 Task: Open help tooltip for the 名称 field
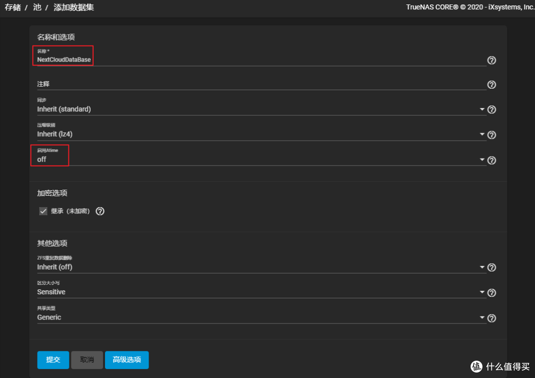tap(491, 60)
